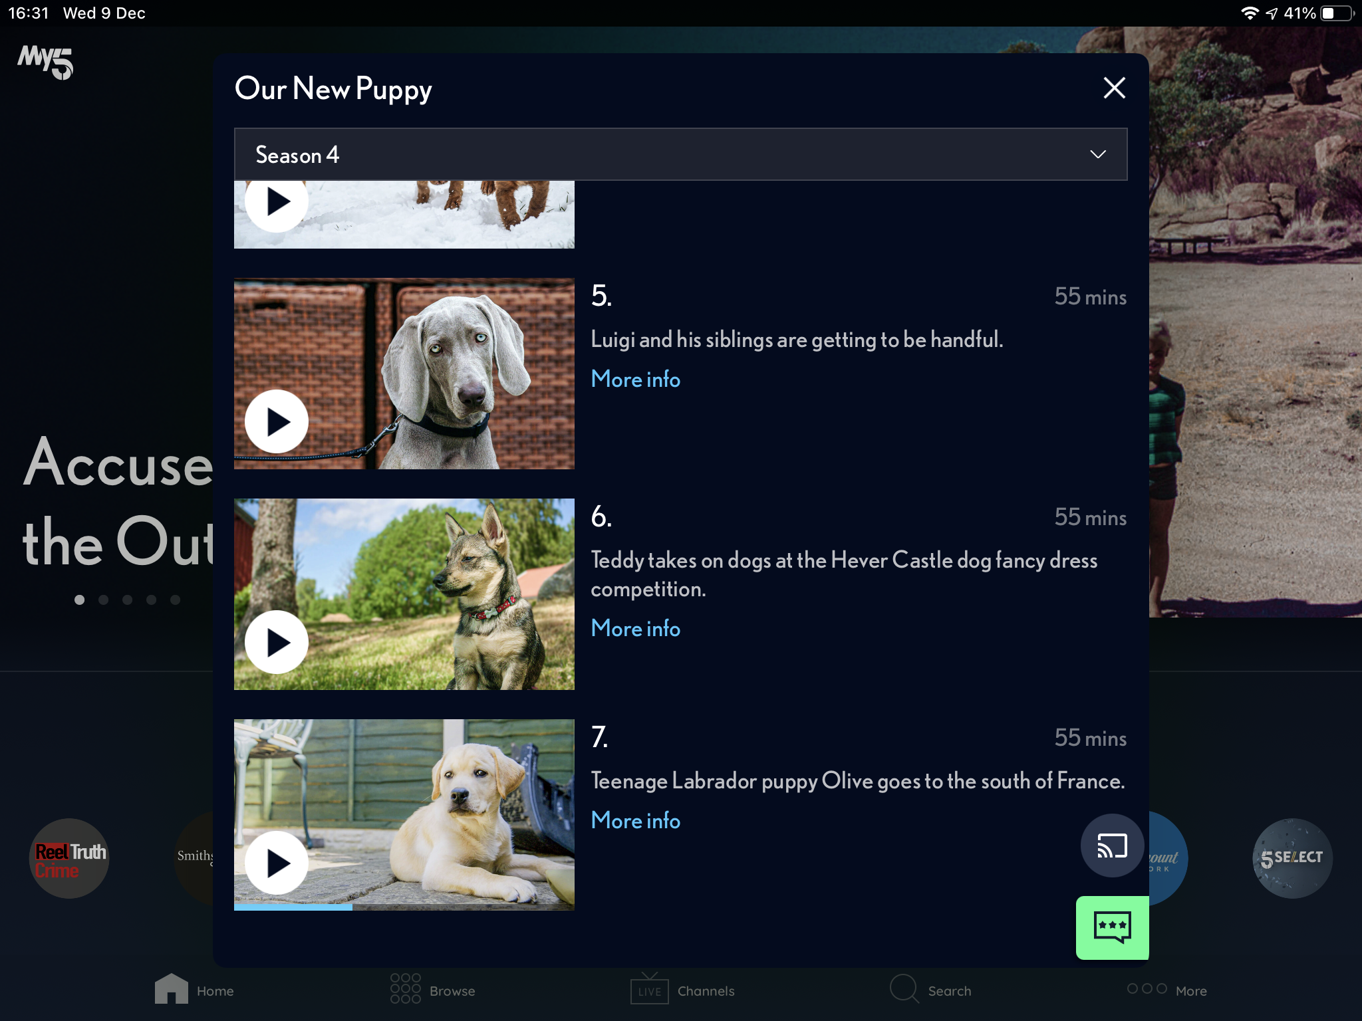Open the Reel Truth Crime channel
The height and width of the screenshot is (1021, 1362).
[x=69, y=859]
